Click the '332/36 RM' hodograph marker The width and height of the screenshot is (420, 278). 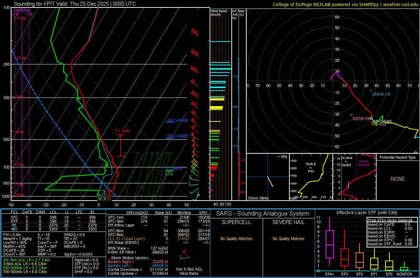[361, 119]
